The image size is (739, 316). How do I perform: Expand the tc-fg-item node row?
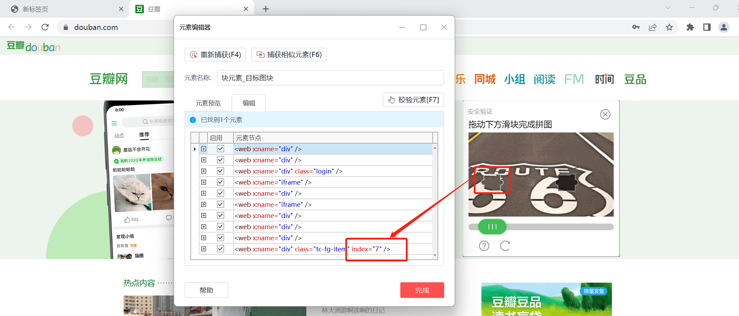tap(204, 249)
